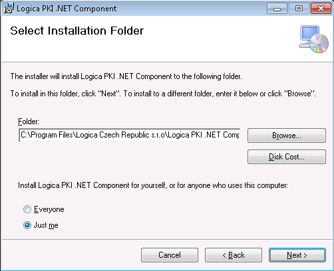Minimize the Logica PKI installer window

pyautogui.click(x=277, y=9)
